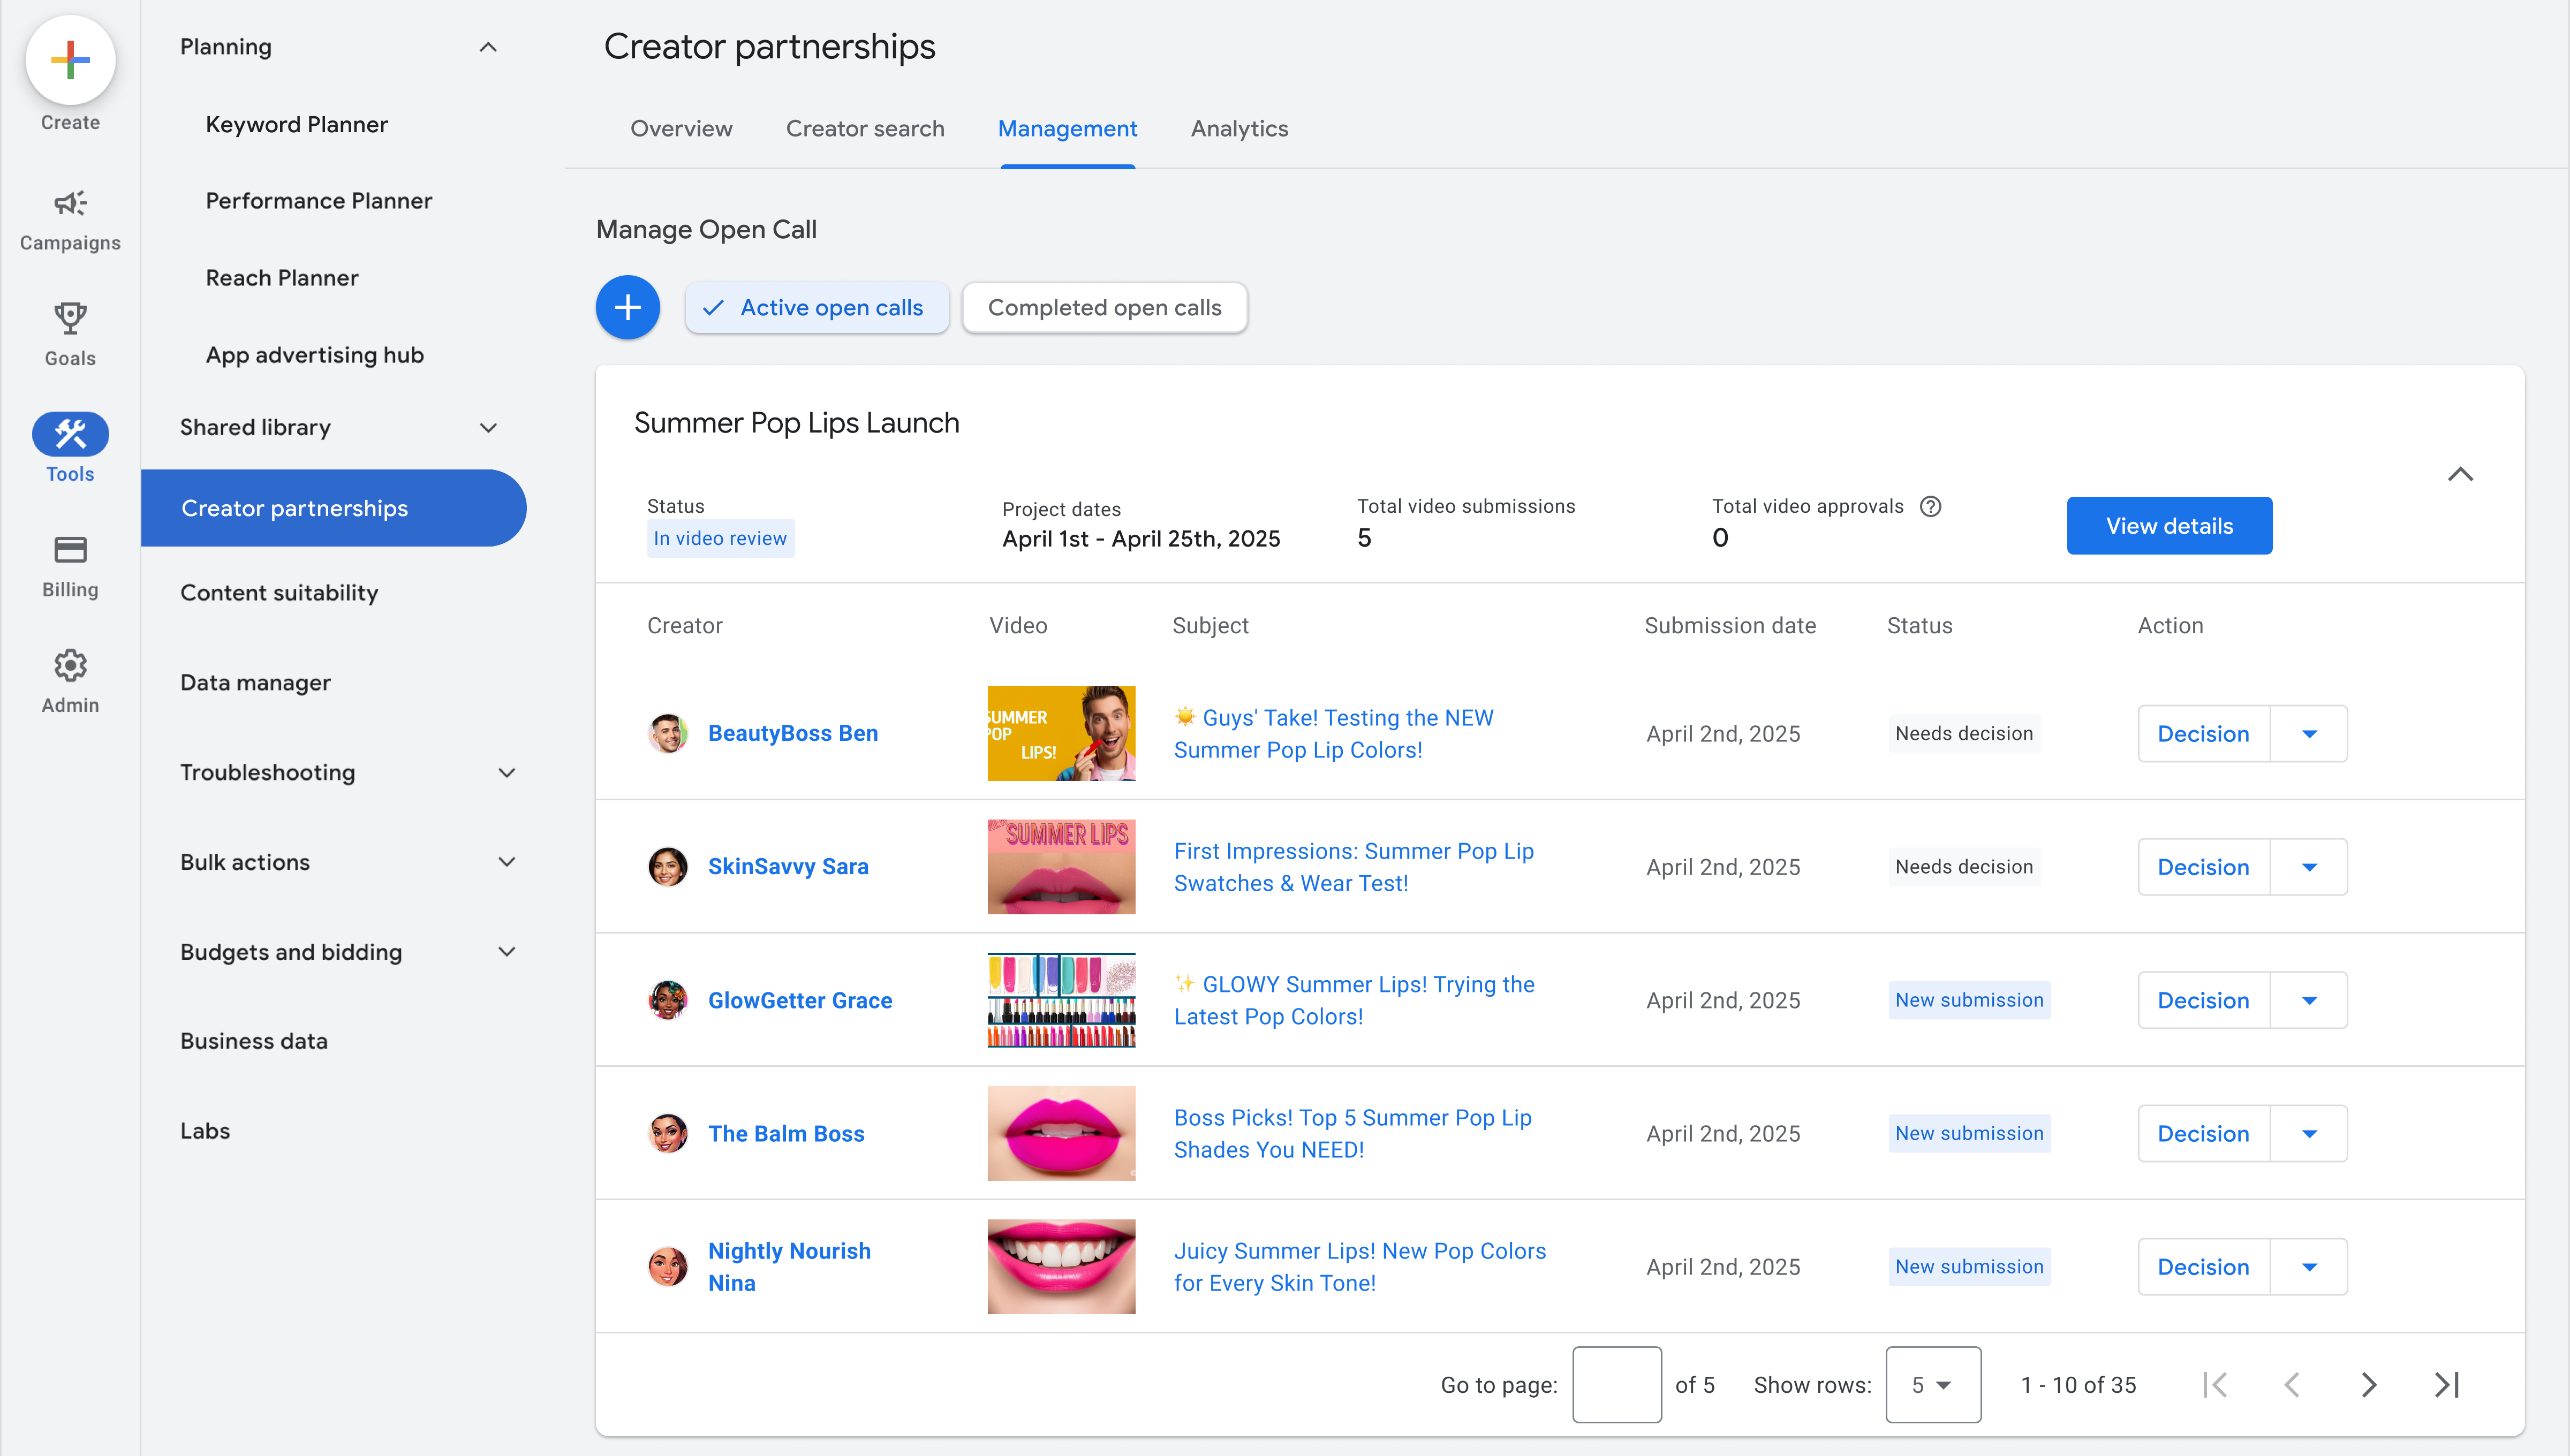Open the Goals trophy icon

70,319
